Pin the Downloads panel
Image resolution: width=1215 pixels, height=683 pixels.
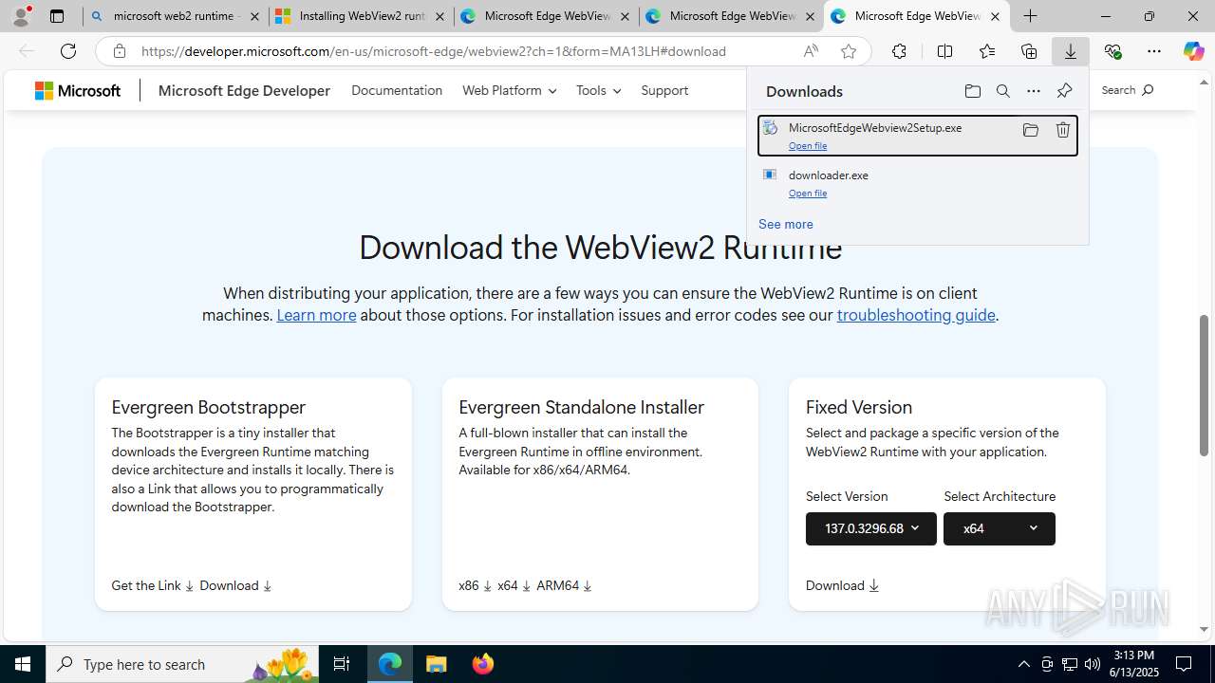coord(1064,91)
